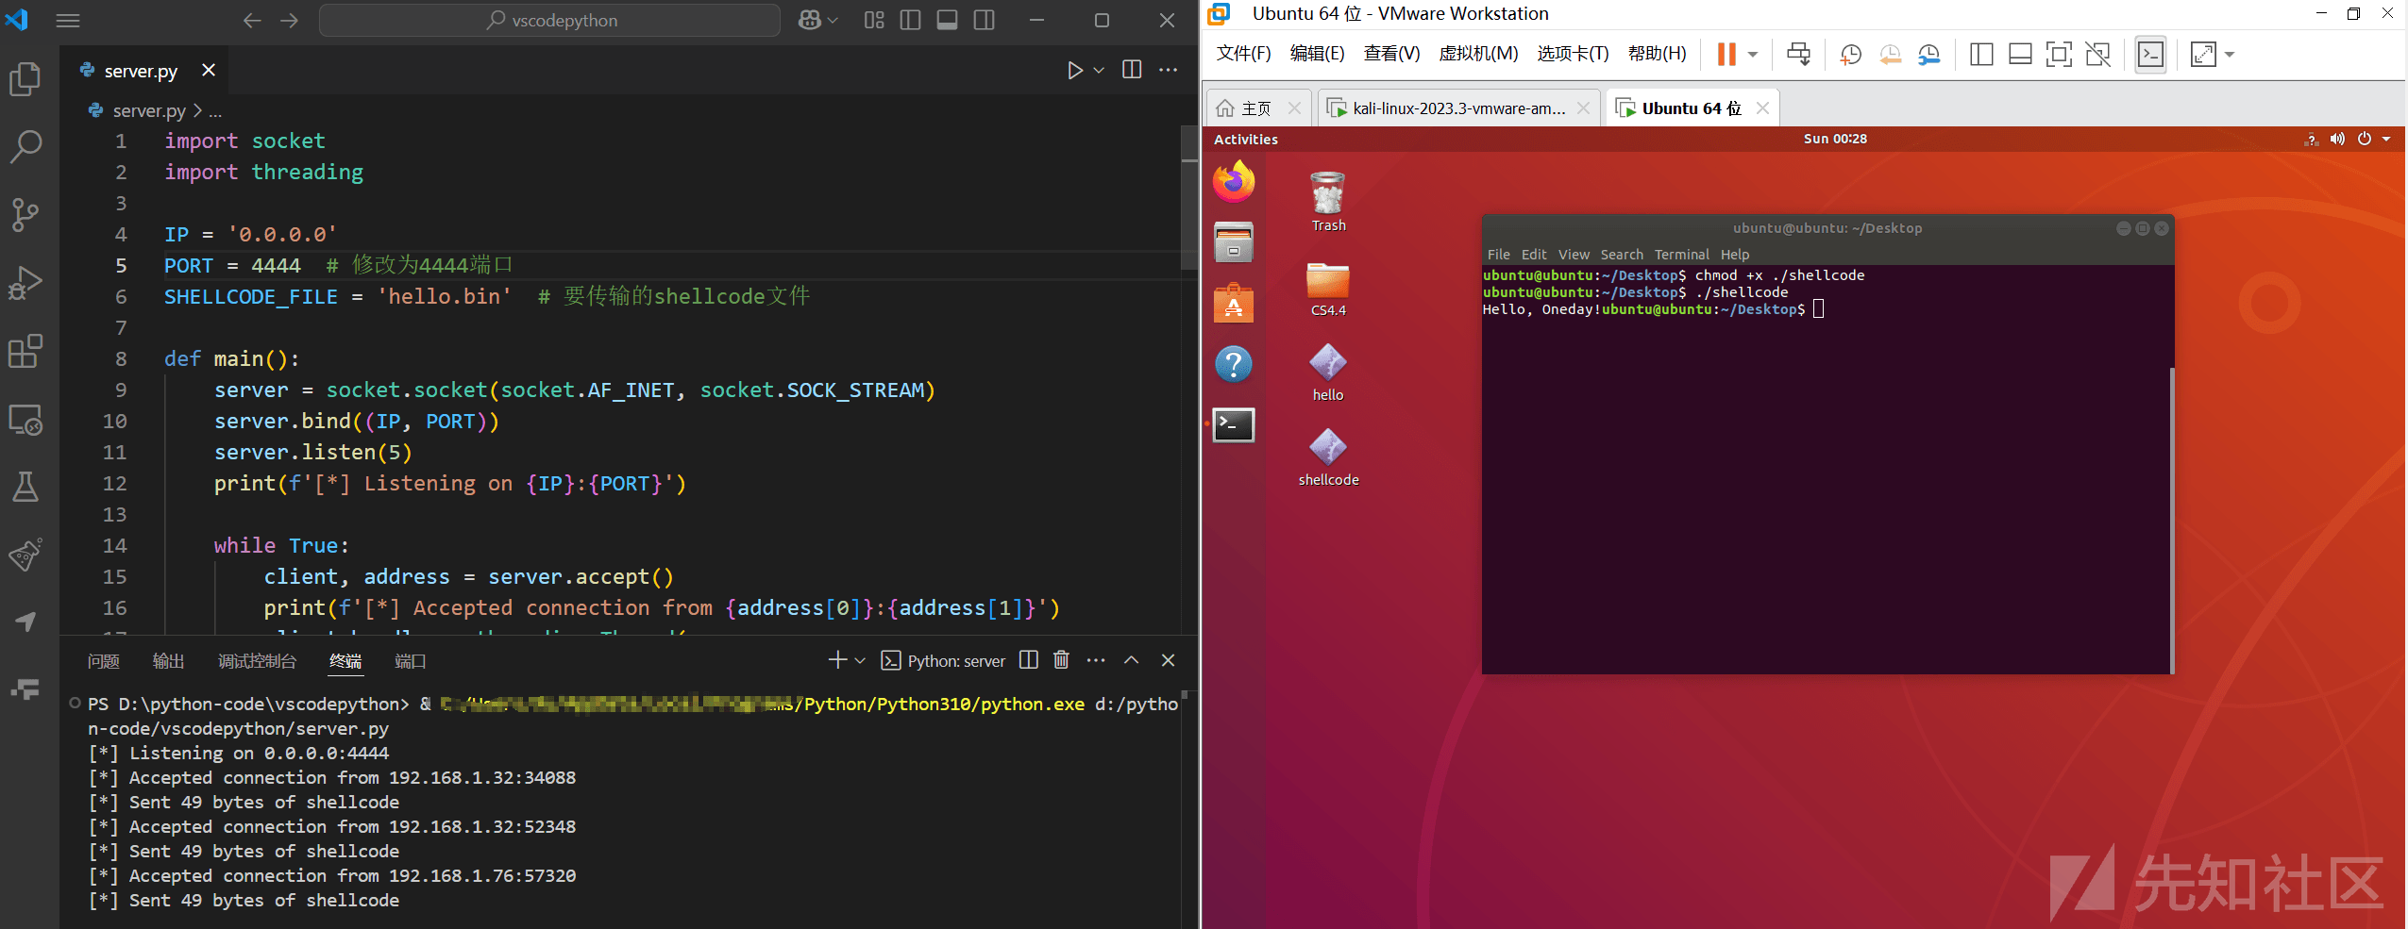Toggle VMware Unity mode
The image size is (2408, 929).
click(2097, 55)
